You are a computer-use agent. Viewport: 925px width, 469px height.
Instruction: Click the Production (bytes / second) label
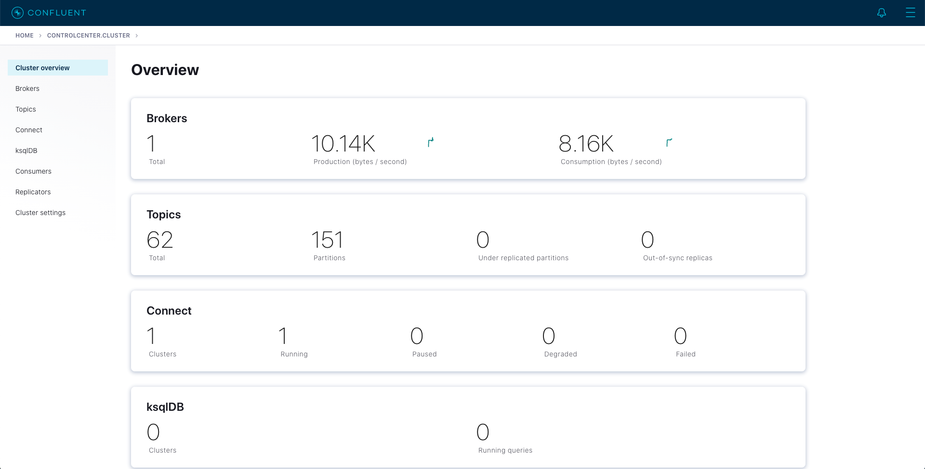click(360, 162)
